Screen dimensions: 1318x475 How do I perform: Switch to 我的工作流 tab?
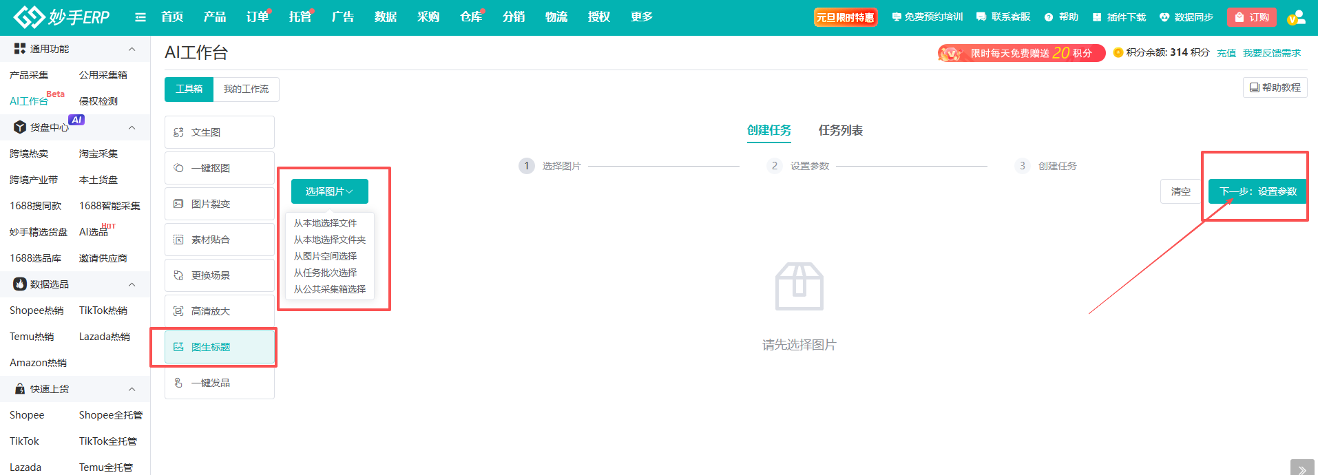[x=246, y=89]
